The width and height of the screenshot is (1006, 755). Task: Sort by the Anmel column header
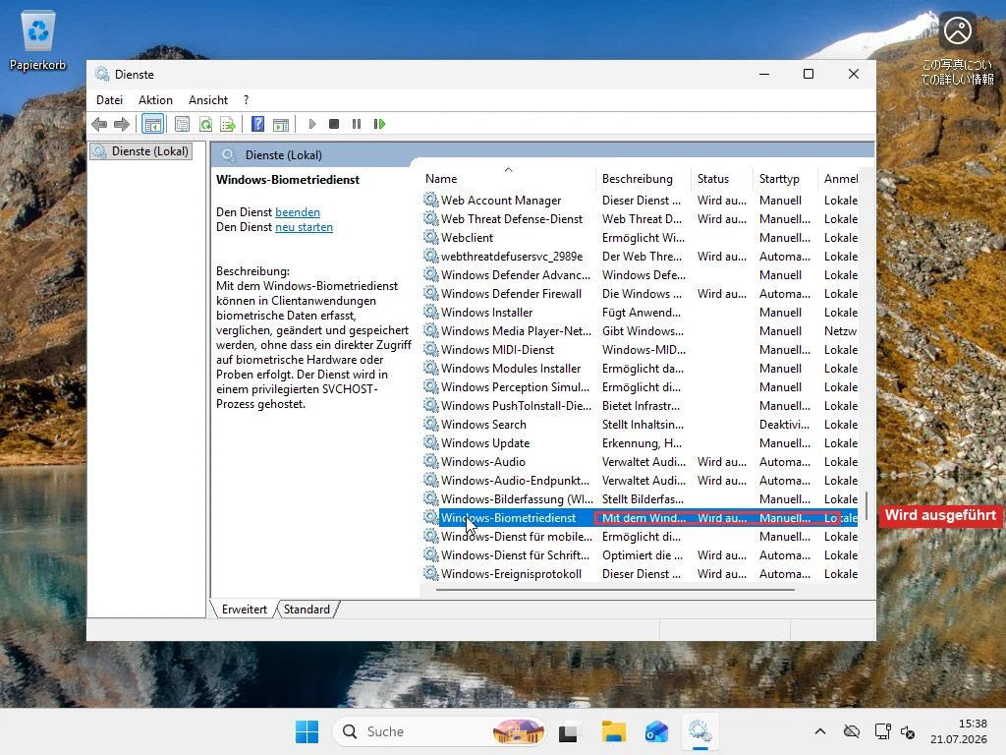tap(839, 179)
